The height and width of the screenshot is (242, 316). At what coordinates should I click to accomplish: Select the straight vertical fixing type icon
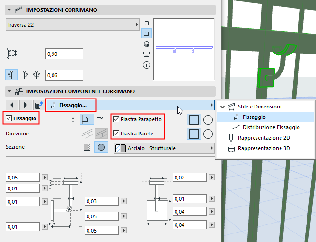(73, 120)
